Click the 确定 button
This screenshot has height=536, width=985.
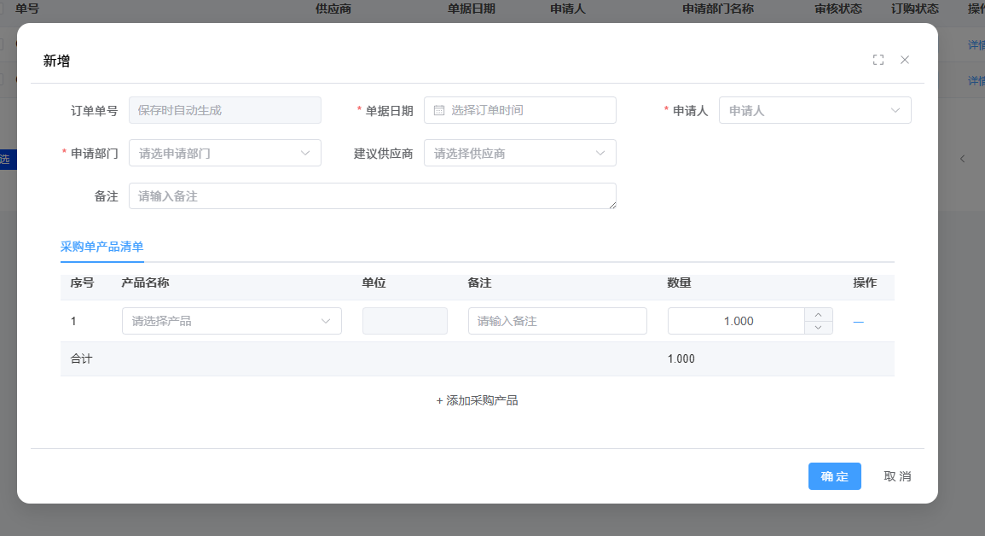[x=834, y=476]
